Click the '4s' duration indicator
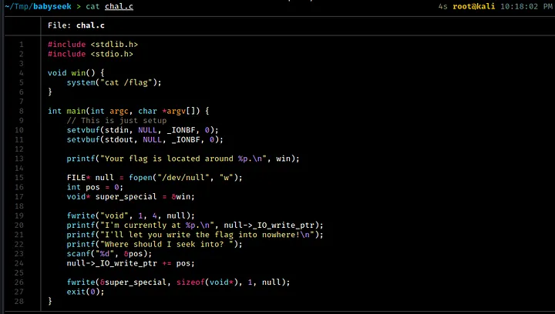The image size is (555, 314). click(x=442, y=6)
